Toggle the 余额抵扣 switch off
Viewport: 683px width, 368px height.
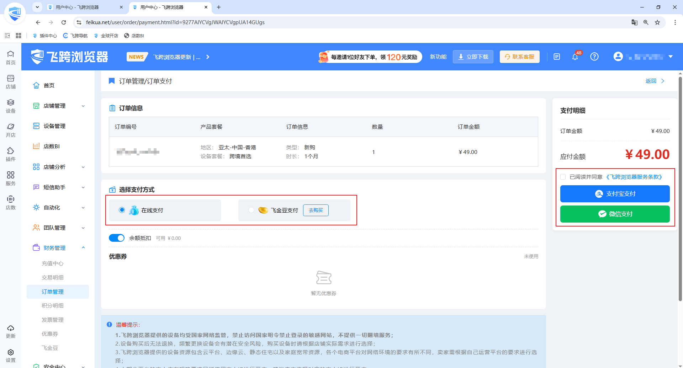pyautogui.click(x=117, y=238)
